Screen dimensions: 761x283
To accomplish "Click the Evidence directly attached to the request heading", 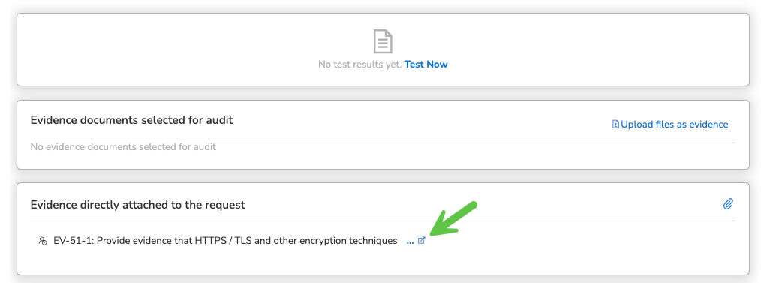I will pos(138,205).
